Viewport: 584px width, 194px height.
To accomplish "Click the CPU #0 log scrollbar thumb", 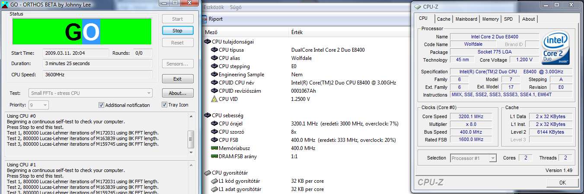I will click(x=191, y=138).
